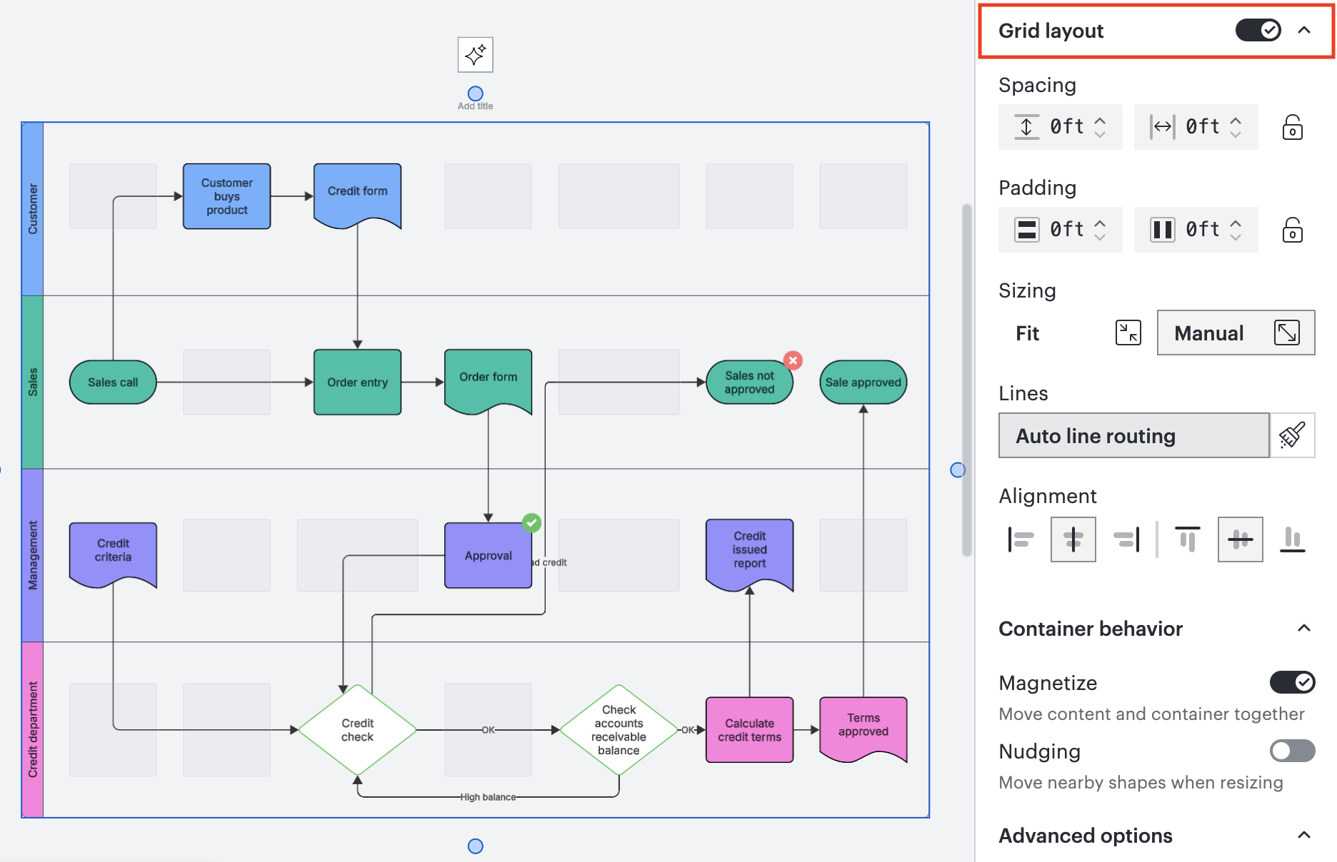Select the Sale approved shape
The height and width of the screenshot is (862, 1337).
tap(863, 382)
